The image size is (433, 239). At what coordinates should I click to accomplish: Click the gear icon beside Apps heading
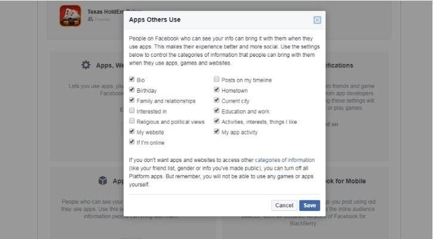(x=86, y=65)
